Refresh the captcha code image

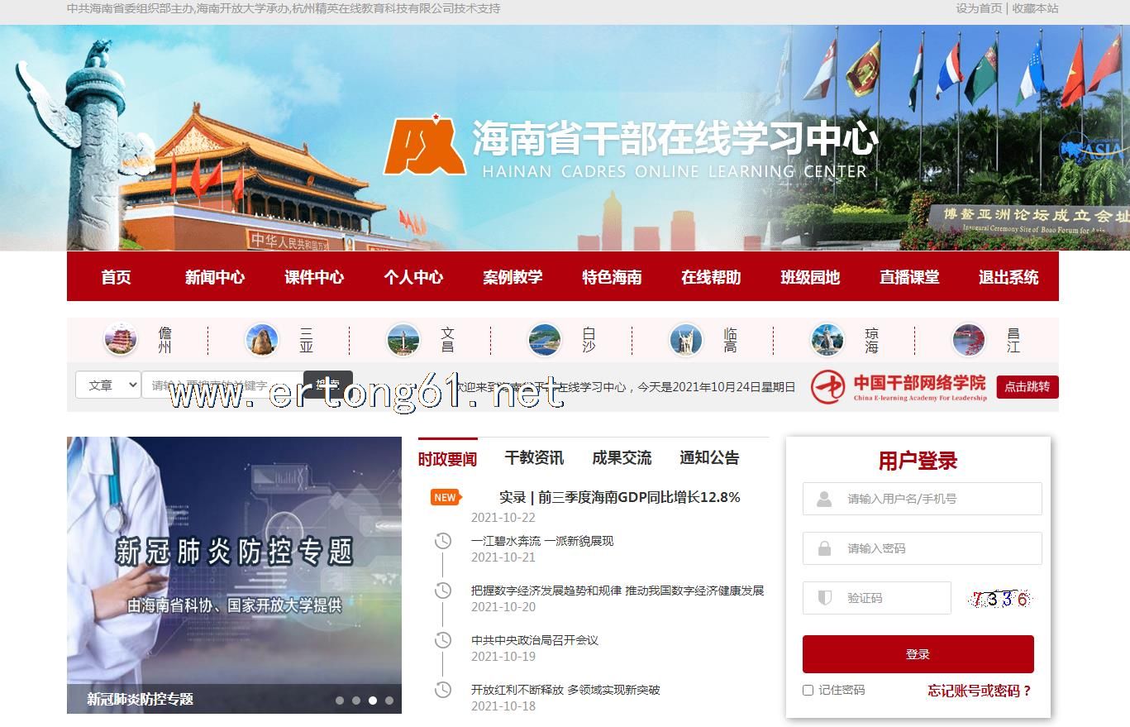[1000, 599]
